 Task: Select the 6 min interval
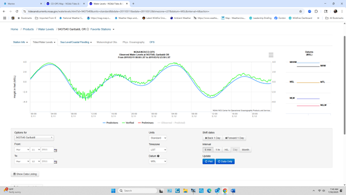(x=208, y=150)
